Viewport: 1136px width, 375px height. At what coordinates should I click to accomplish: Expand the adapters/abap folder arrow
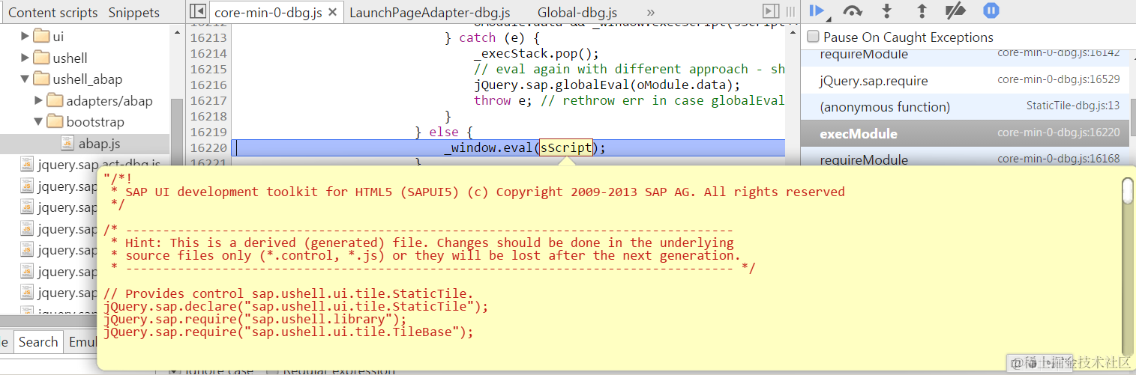coord(38,100)
